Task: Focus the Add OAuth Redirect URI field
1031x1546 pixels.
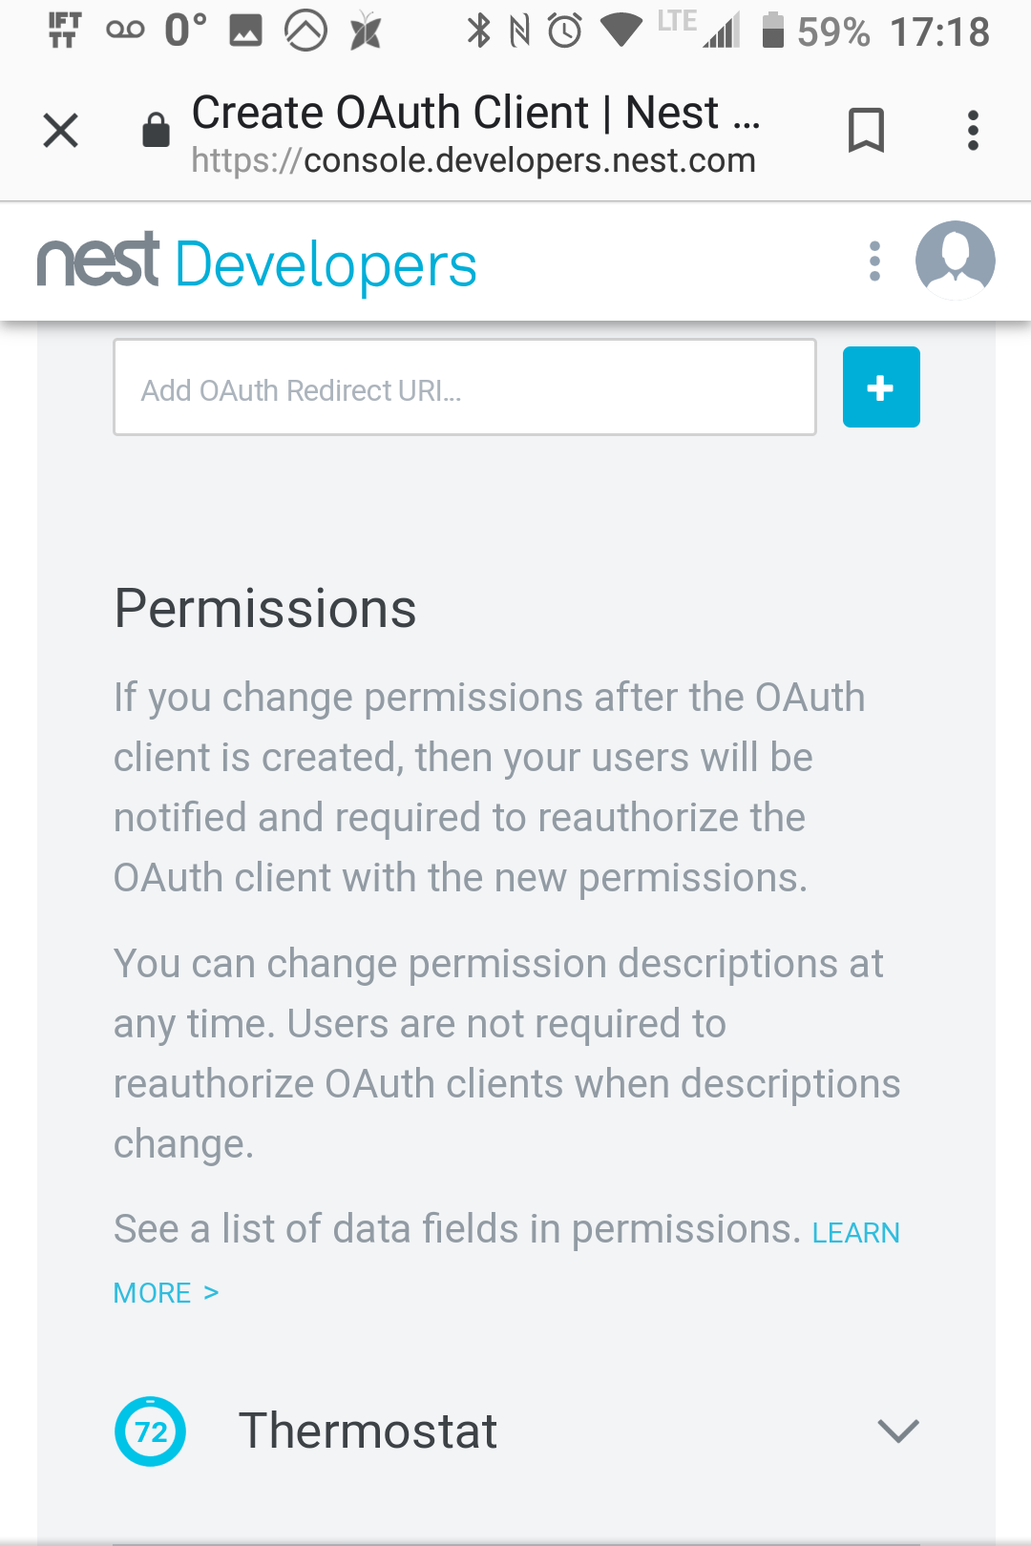Action: [x=465, y=387]
